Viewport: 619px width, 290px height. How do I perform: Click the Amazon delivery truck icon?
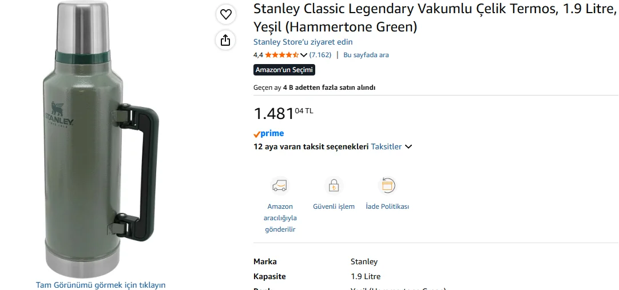(x=280, y=185)
